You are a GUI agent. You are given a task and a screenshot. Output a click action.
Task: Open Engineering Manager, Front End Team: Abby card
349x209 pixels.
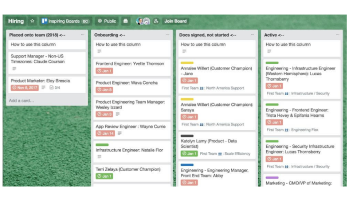click(x=217, y=174)
